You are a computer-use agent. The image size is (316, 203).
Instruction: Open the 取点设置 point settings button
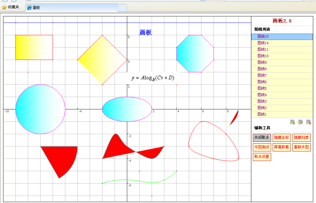(x=262, y=157)
